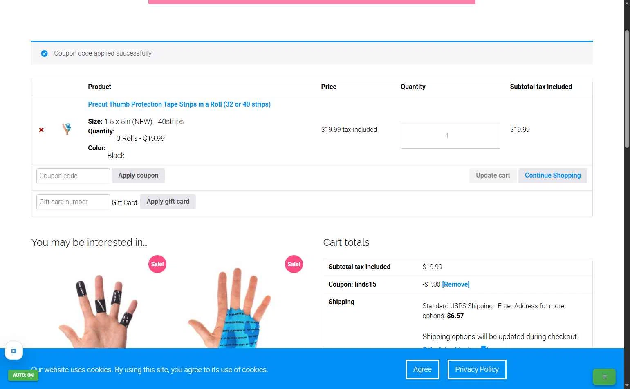This screenshot has height=389, width=630.
Task: Select the 'Cart totals' heading
Action: click(346, 242)
